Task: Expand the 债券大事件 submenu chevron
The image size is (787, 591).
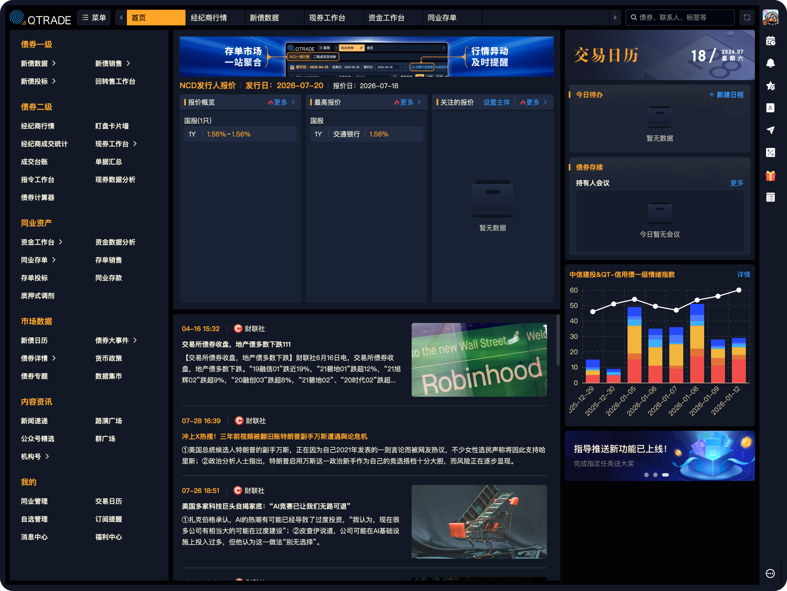Action: [x=135, y=340]
